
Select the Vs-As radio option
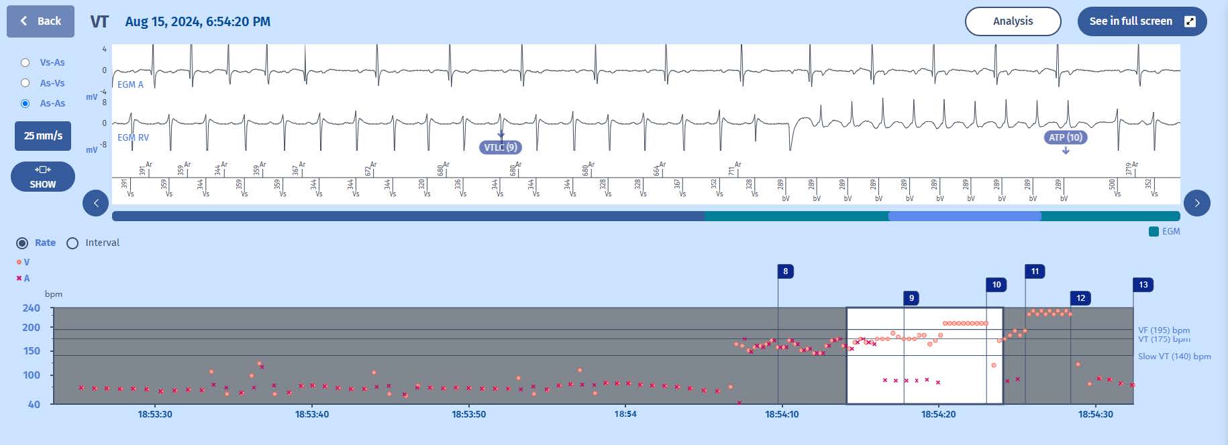(x=25, y=62)
